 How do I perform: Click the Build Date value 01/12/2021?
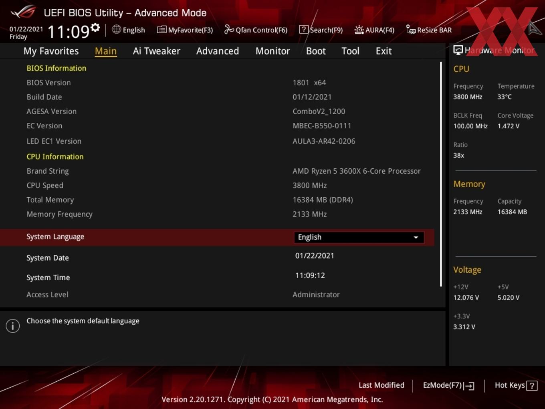312,97
